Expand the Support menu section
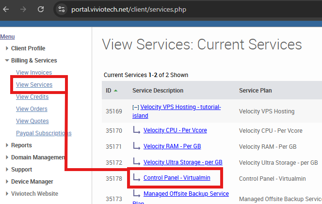322x204 pixels. click(x=21, y=170)
